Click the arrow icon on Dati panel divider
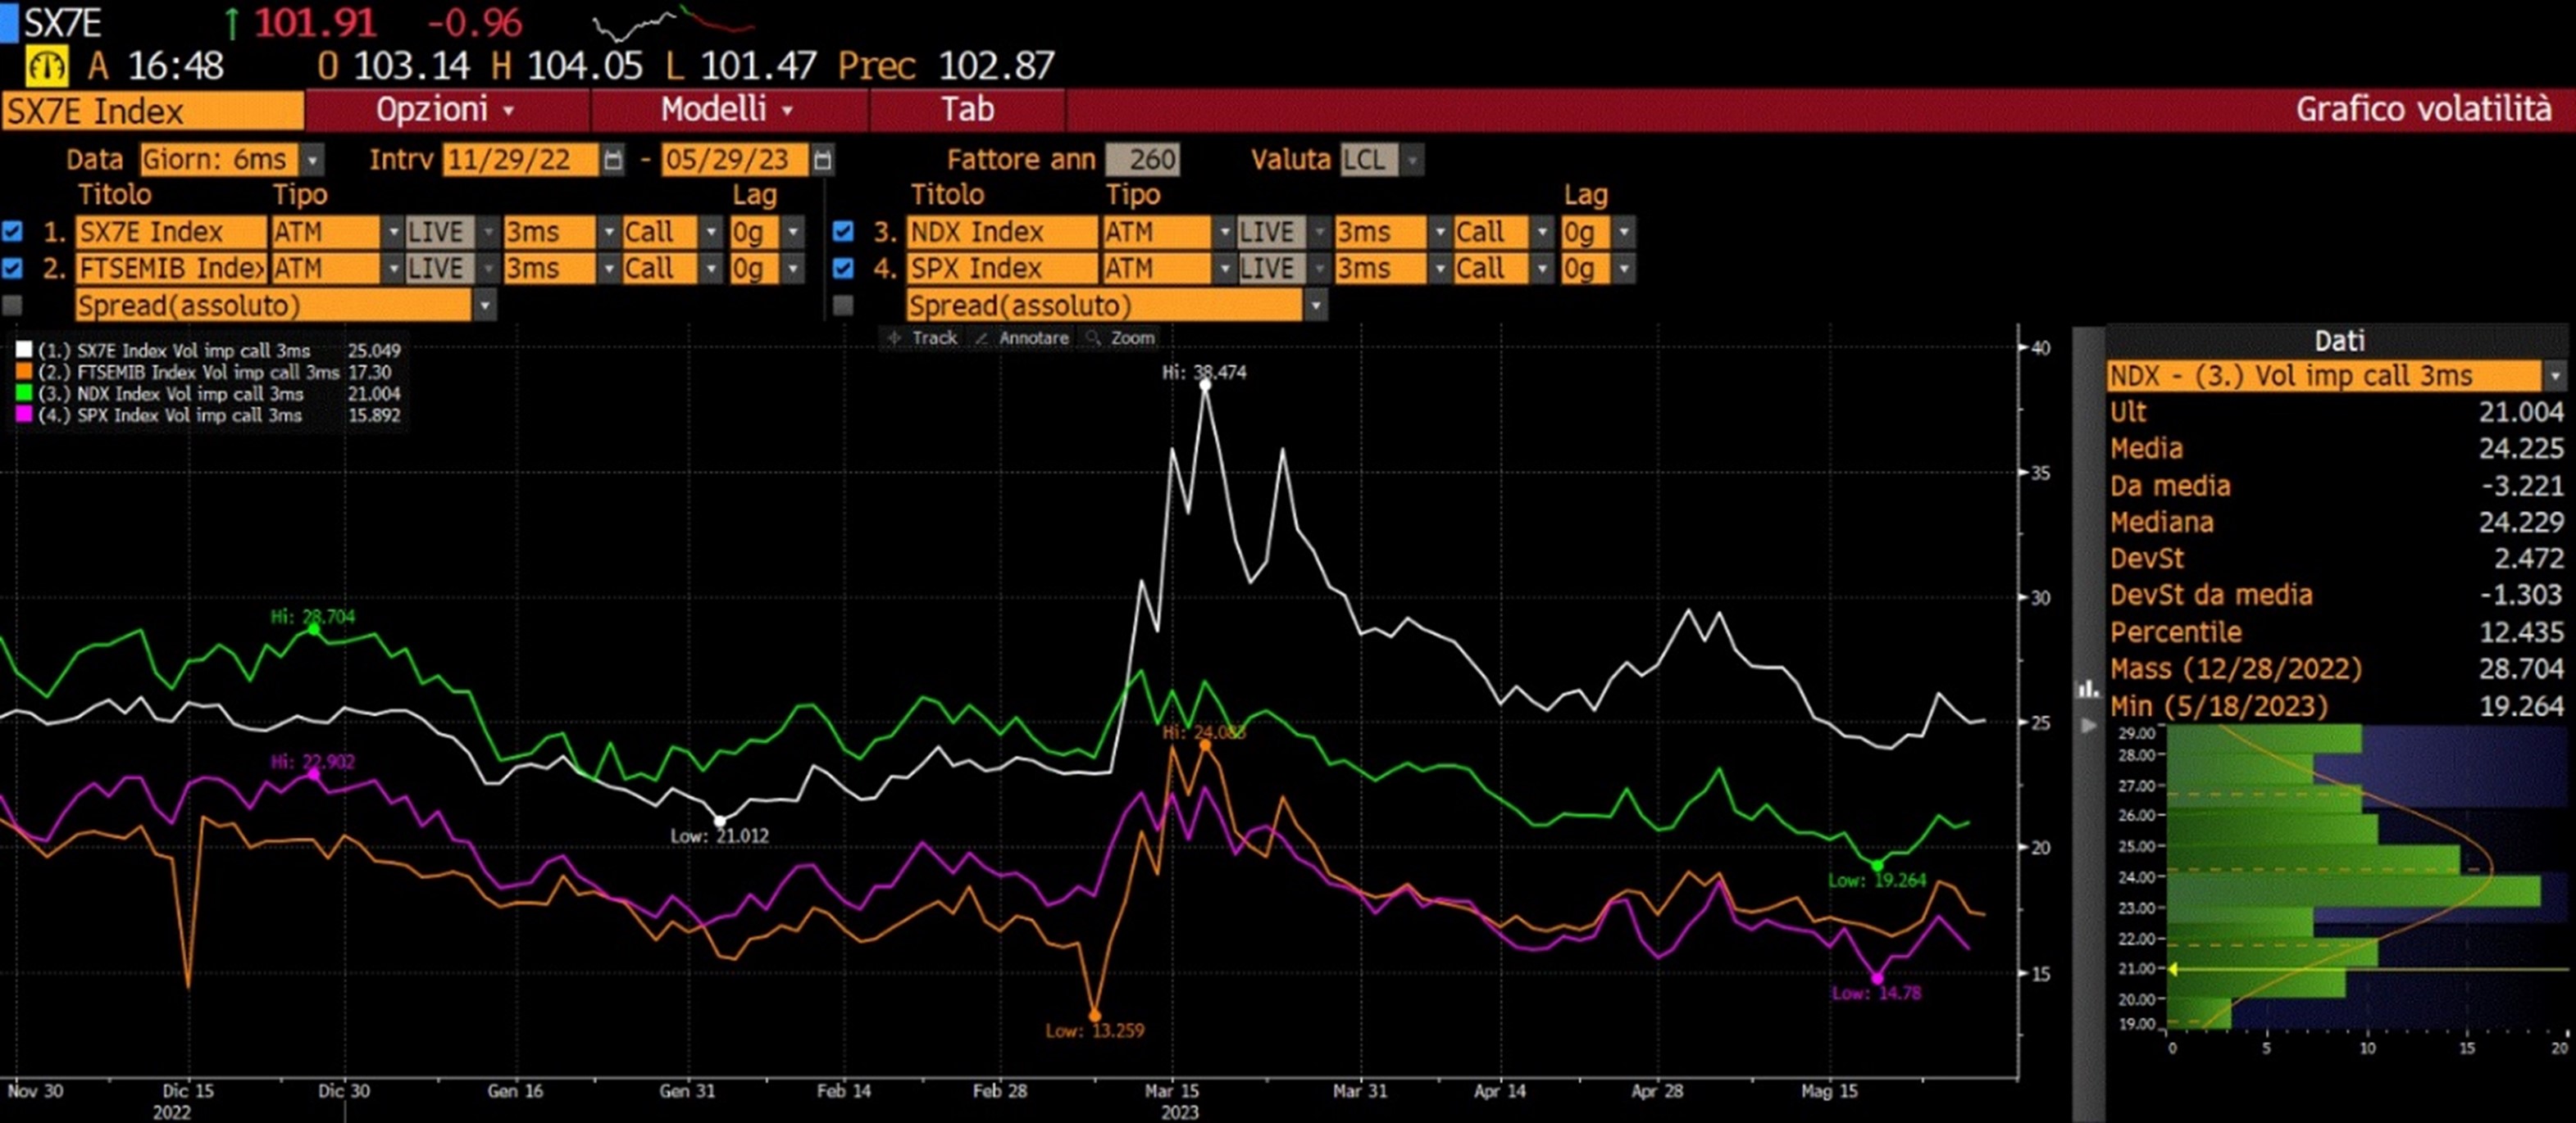Viewport: 2576px width, 1123px height. tap(2088, 726)
